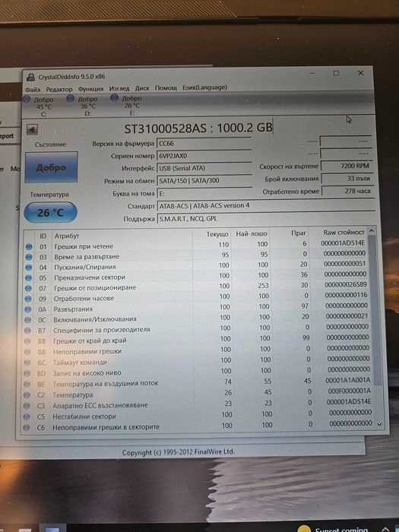Click the rotation speed value 7200 RPM
Screen dimensions: 399x532
[347, 166]
